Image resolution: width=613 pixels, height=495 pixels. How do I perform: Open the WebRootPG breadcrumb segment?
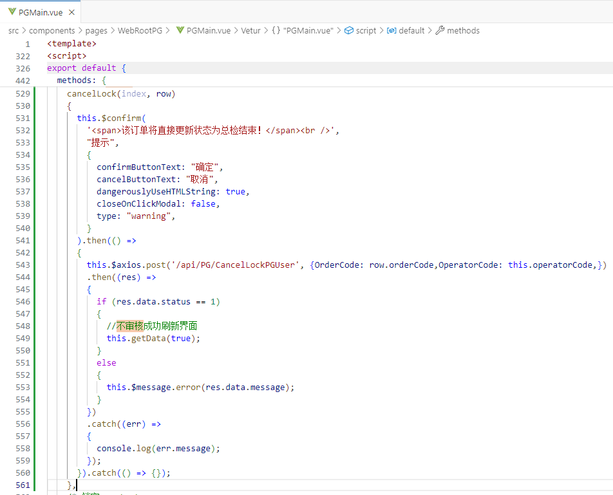pyautogui.click(x=140, y=30)
